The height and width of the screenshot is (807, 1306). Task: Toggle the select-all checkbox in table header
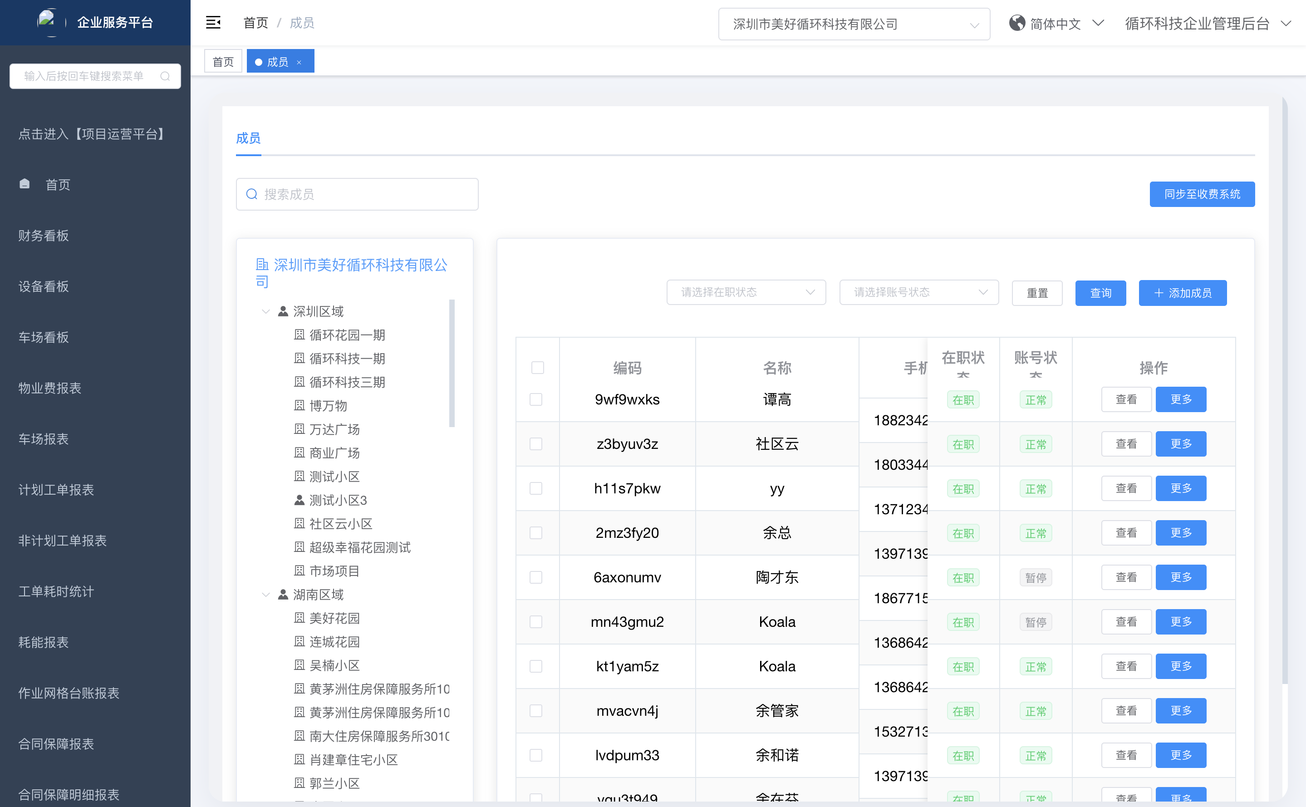point(537,367)
